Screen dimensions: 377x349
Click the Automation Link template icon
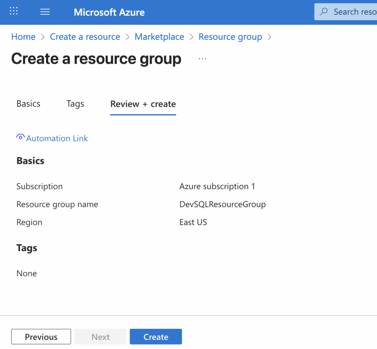tap(20, 137)
